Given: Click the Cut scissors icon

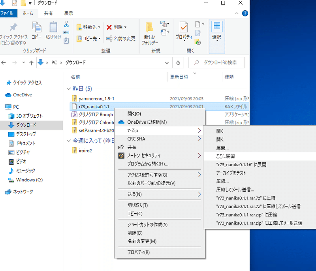Looking at the screenshot, I should (66, 24).
